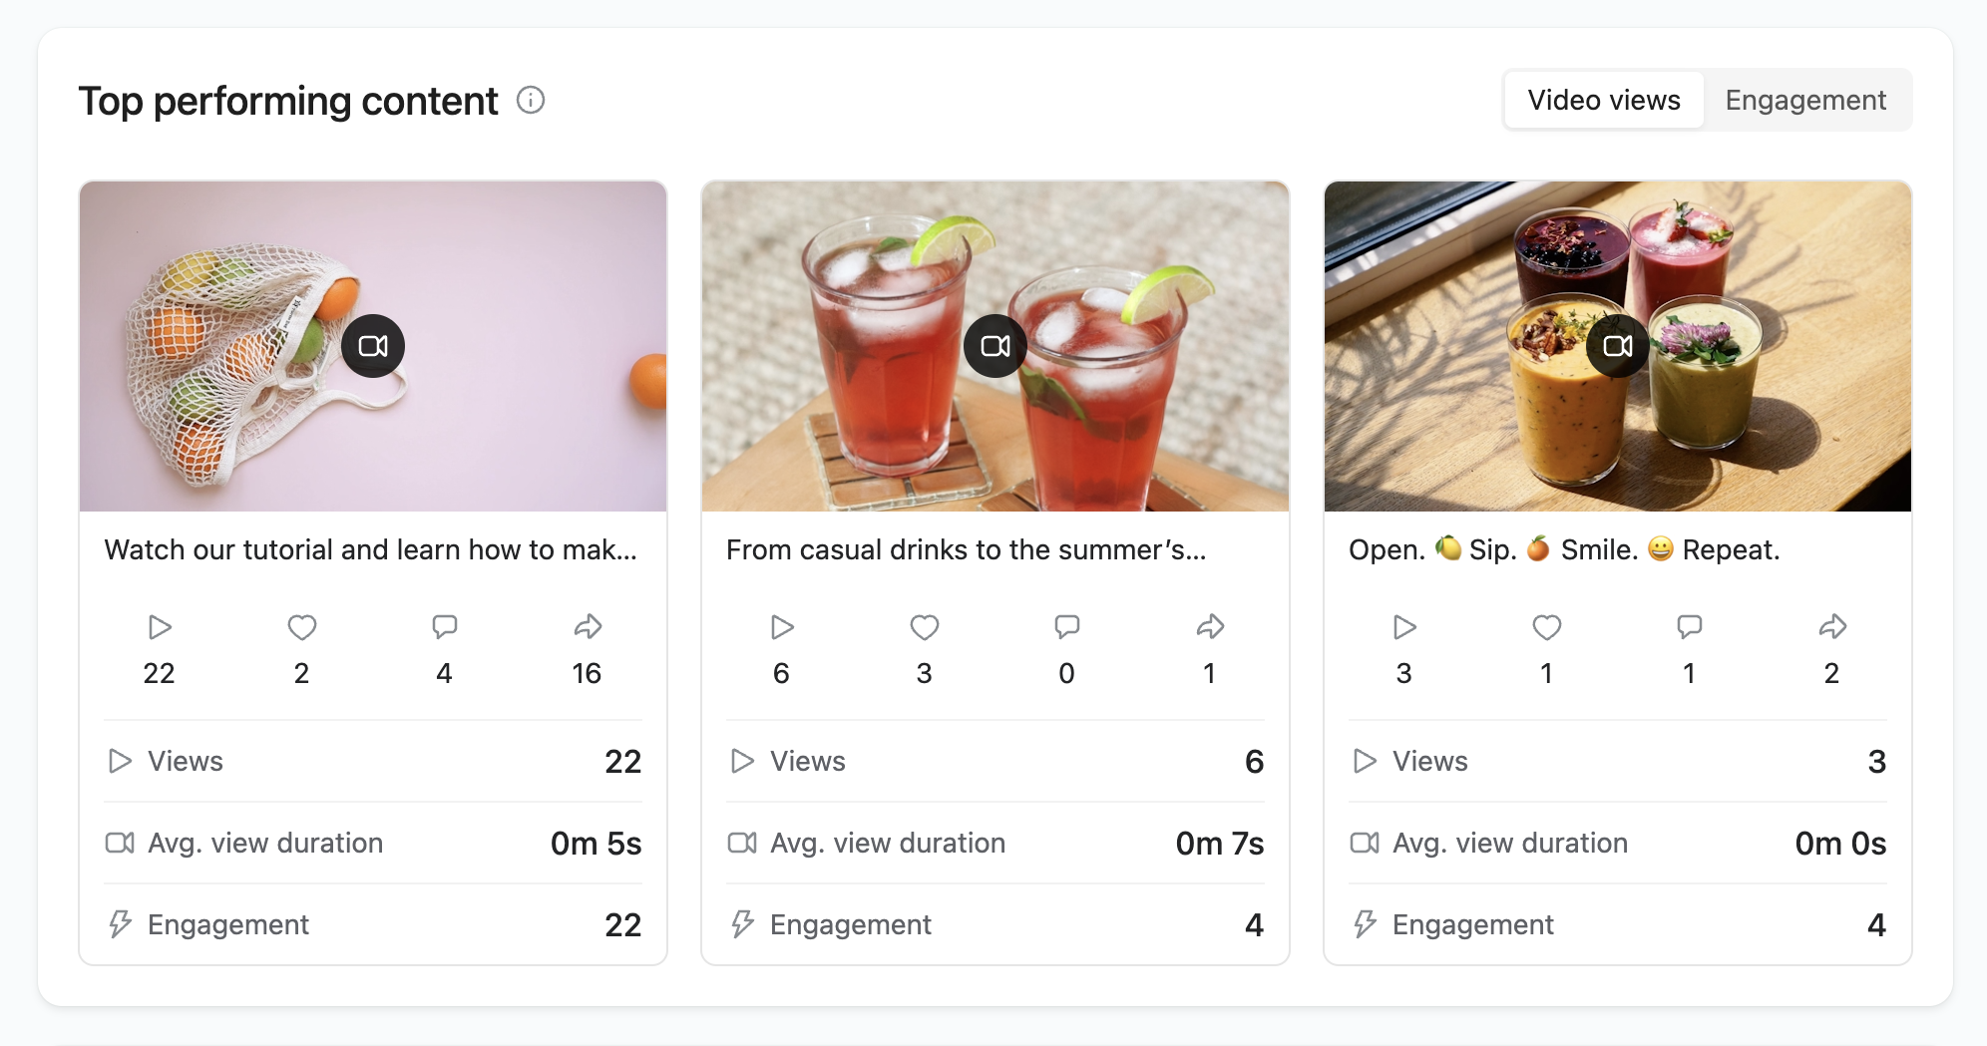Click video camera icon on fruit bag thumbnail
The image size is (1987, 1046).
coord(373,346)
